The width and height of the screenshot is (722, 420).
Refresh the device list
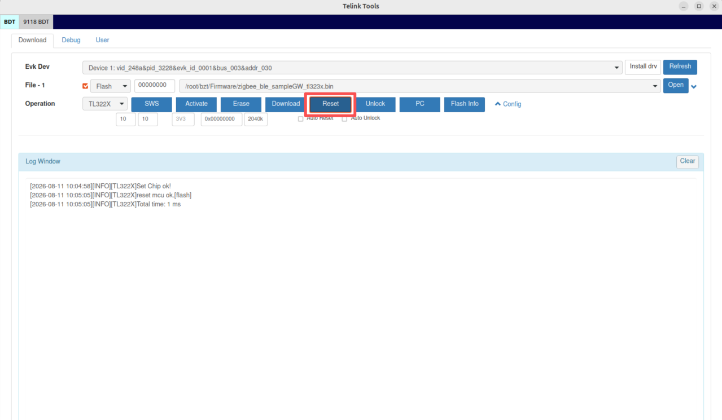[680, 67]
